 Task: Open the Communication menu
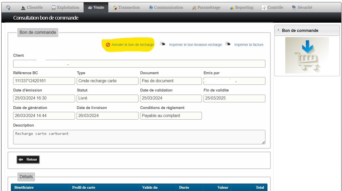tap(166, 7)
